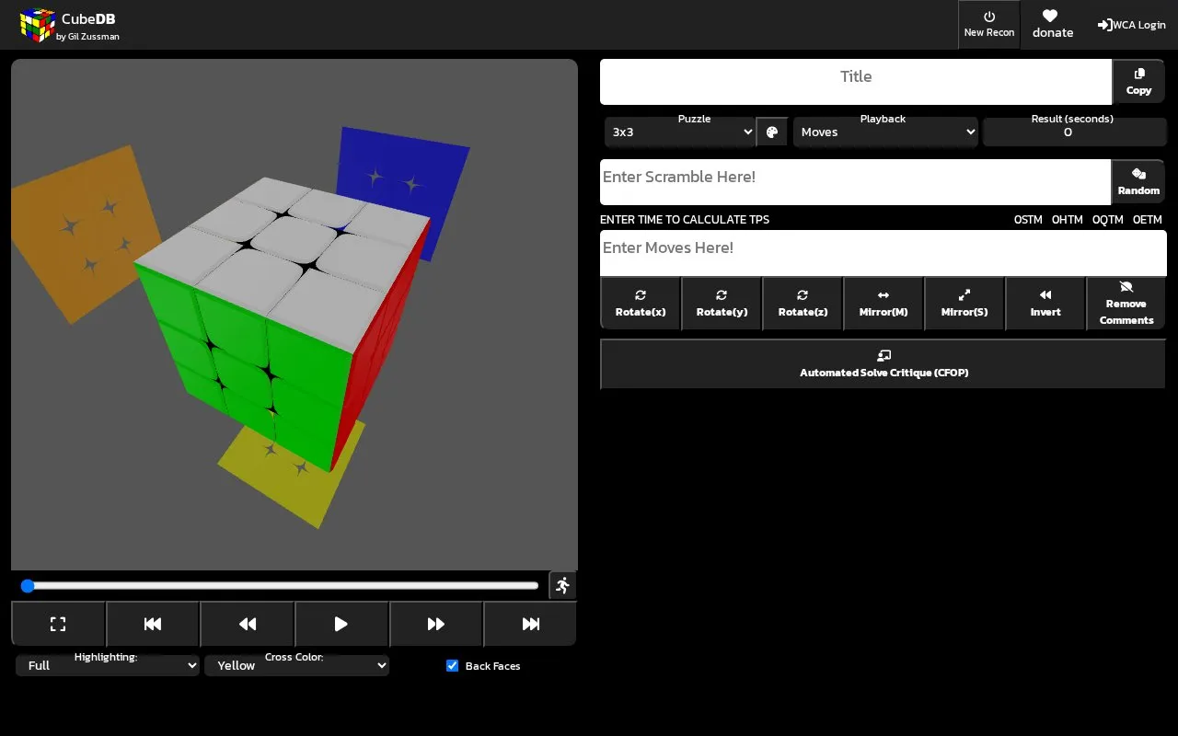The width and height of the screenshot is (1178, 736).
Task: Apply Rotate(x) to the moves
Action: point(641,304)
